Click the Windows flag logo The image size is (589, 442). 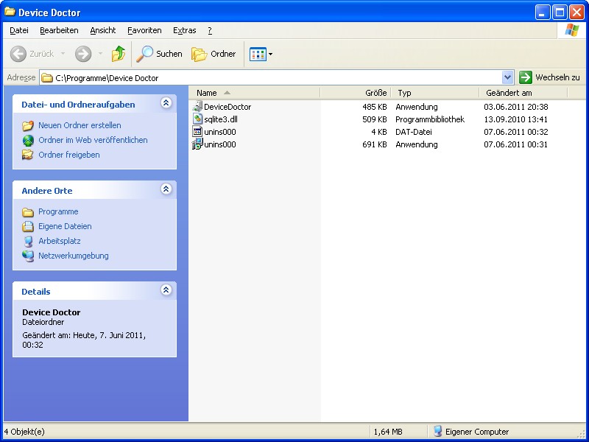[572, 30]
